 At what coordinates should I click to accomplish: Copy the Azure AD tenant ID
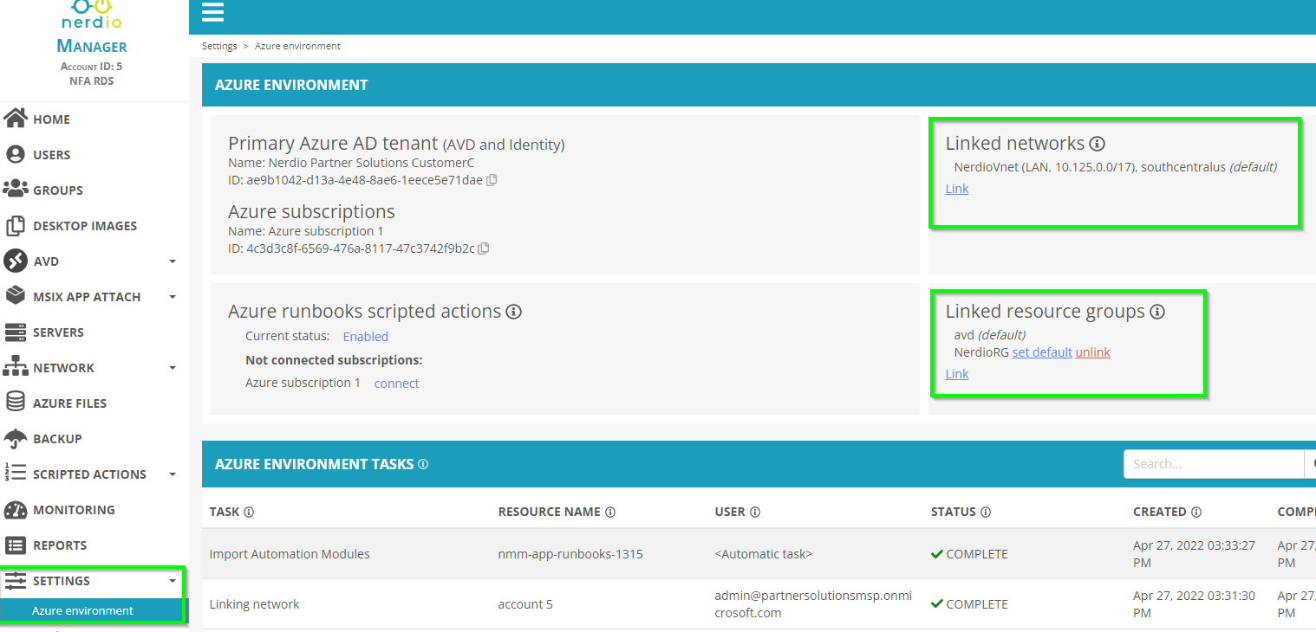(x=492, y=180)
